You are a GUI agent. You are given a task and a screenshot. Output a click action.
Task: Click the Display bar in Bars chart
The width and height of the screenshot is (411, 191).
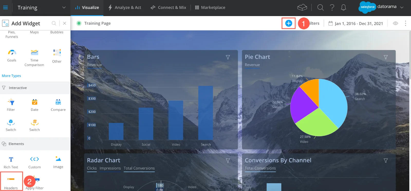pos(116,131)
